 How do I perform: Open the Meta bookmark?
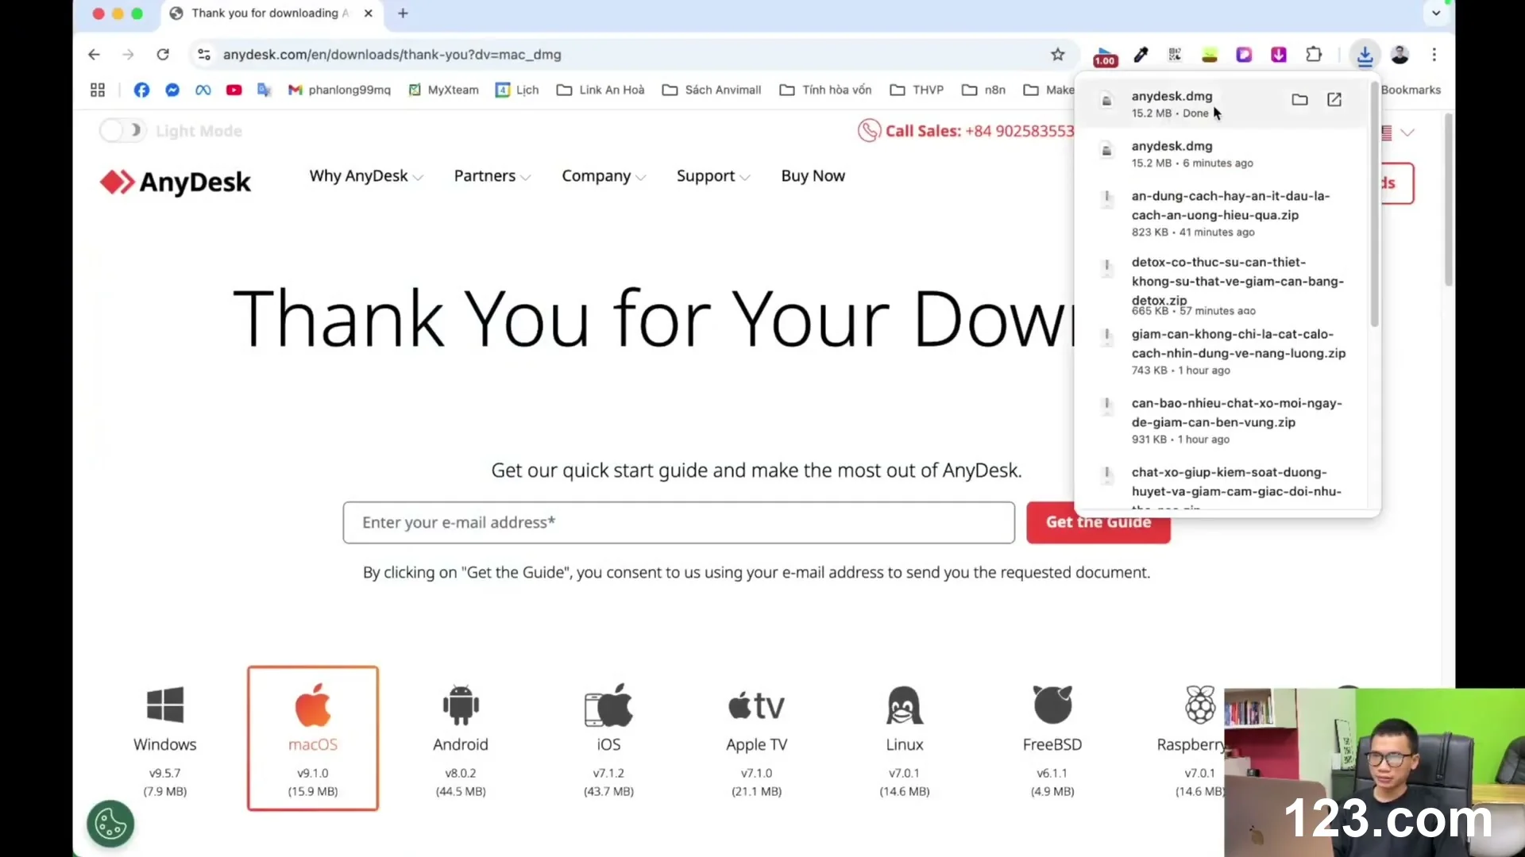tap(203, 90)
